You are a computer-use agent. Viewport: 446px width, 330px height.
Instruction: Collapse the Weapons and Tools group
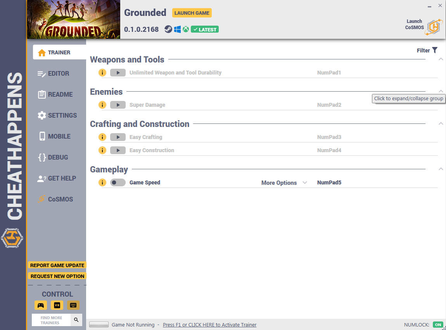(441, 59)
